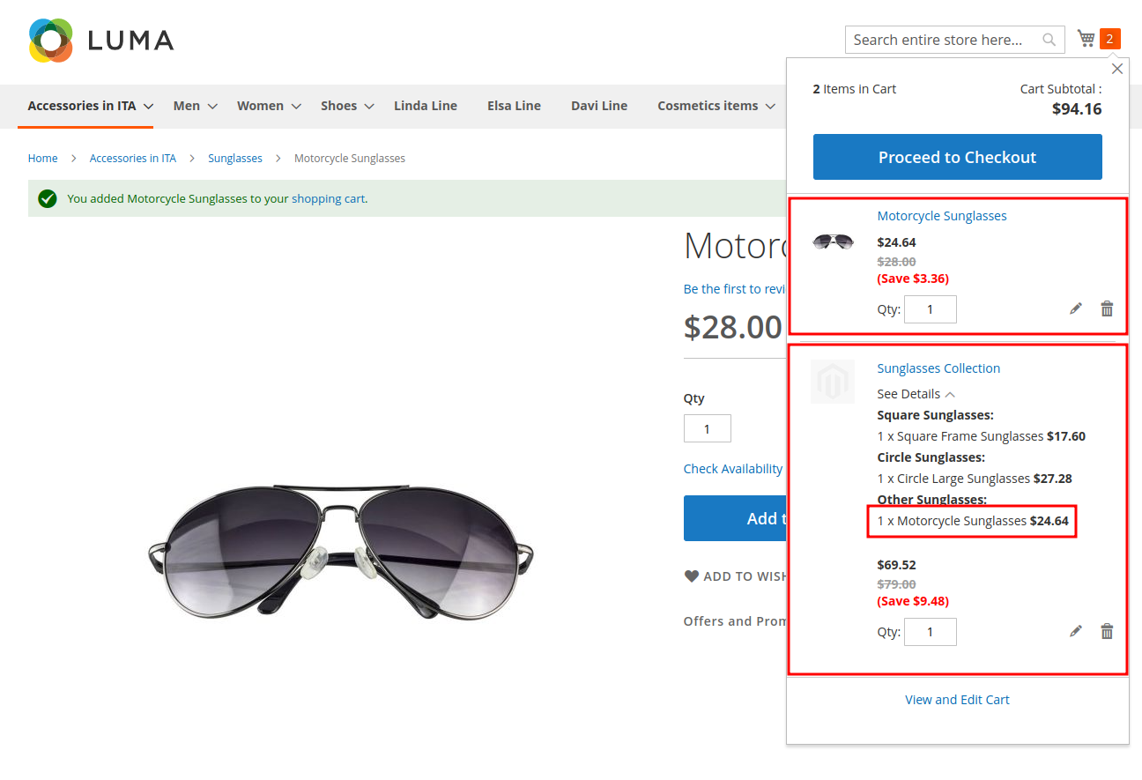Click Proceed to Checkout button
The image size is (1142, 780).
(957, 157)
